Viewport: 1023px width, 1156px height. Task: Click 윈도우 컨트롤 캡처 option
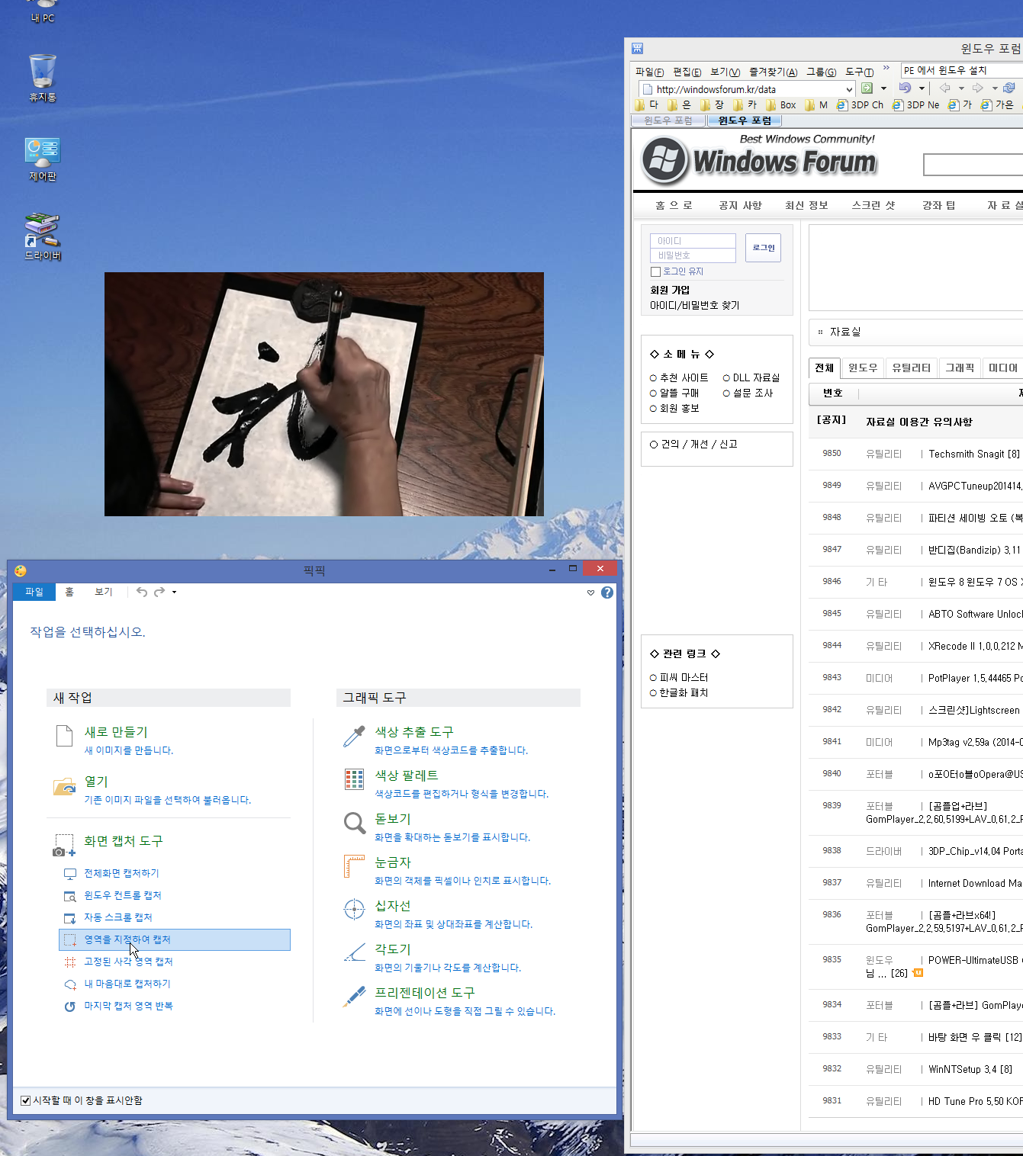point(123,895)
